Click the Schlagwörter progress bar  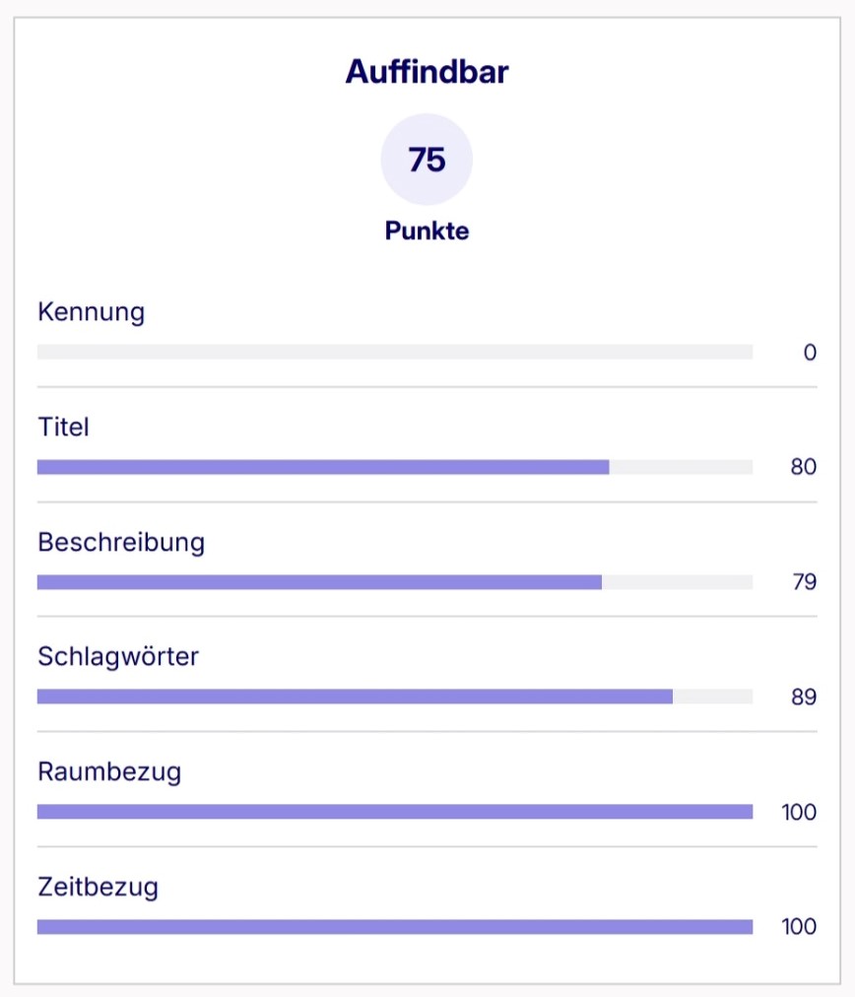394,697
